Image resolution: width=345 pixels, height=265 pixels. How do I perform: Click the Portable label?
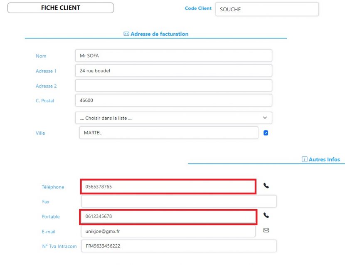click(x=51, y=217)
